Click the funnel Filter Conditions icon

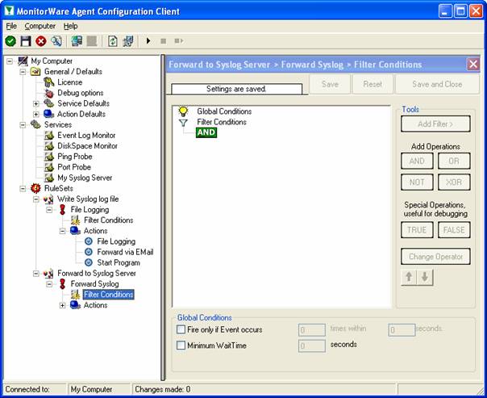click(x=183, y=123)
